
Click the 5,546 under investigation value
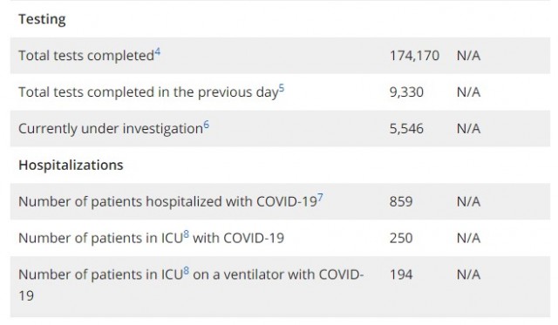tap(406, 129)
